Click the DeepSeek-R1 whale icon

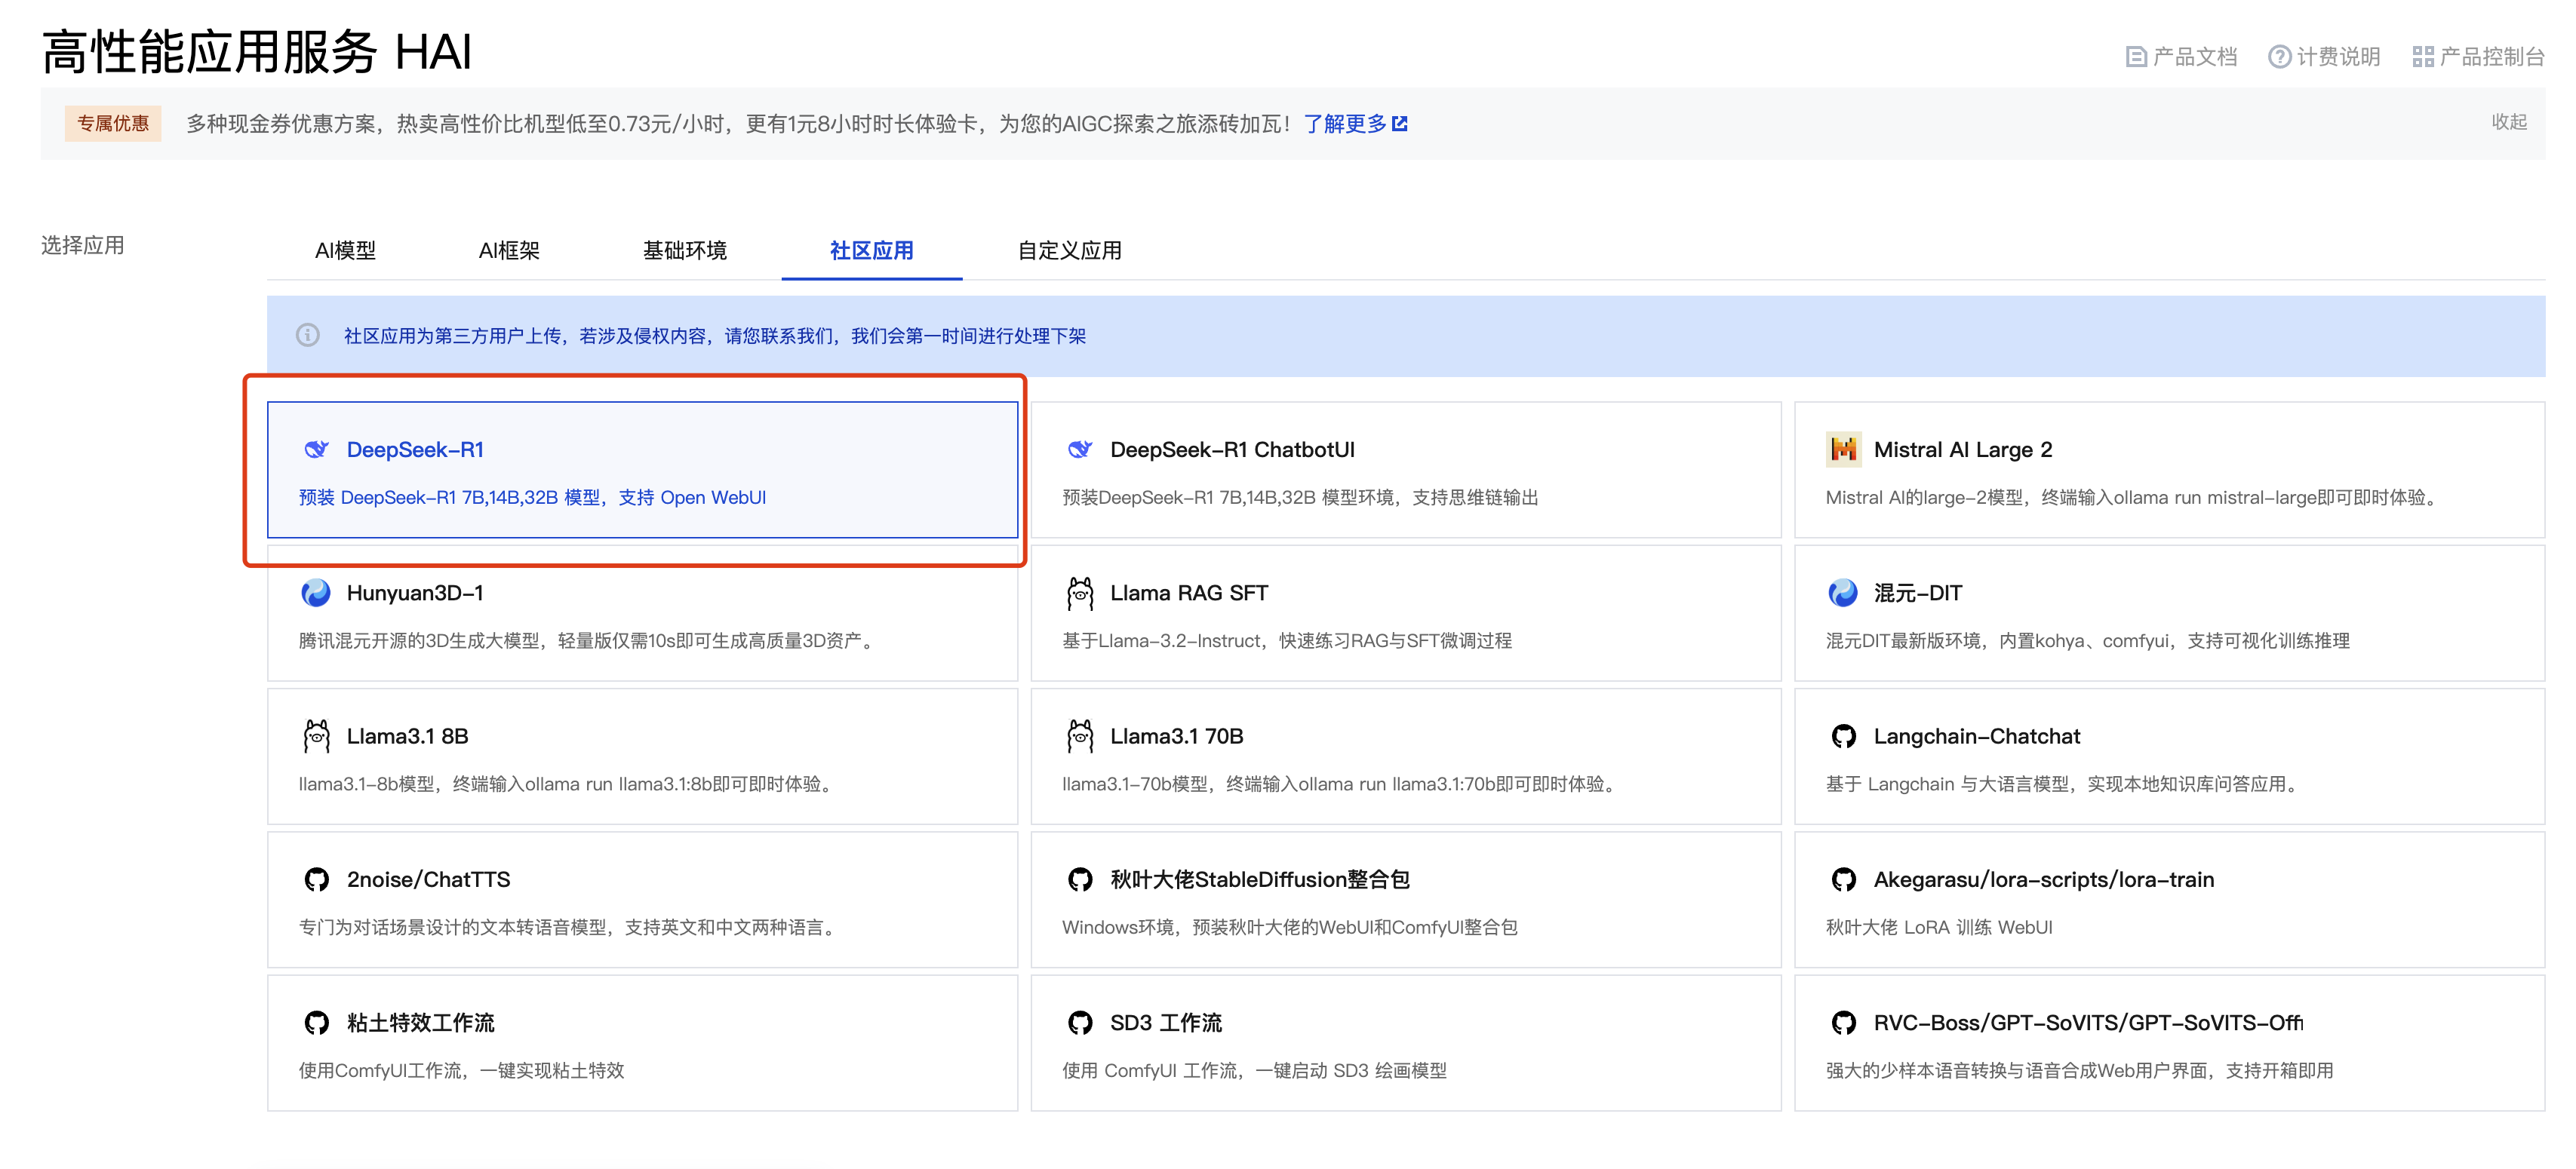pyautogui.click(x=316, y=449)
